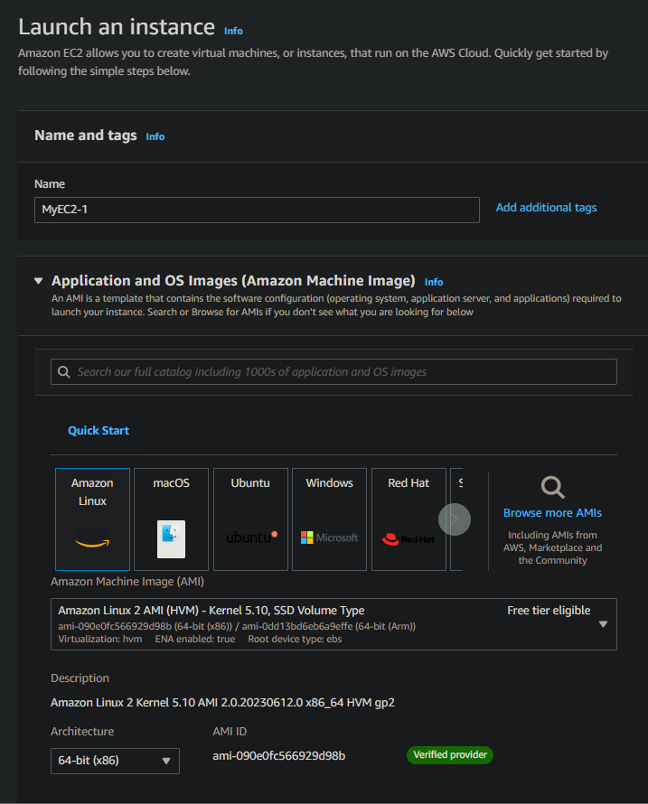
Task: Choose the Ubuntu quick start tile
Action: 250,519
